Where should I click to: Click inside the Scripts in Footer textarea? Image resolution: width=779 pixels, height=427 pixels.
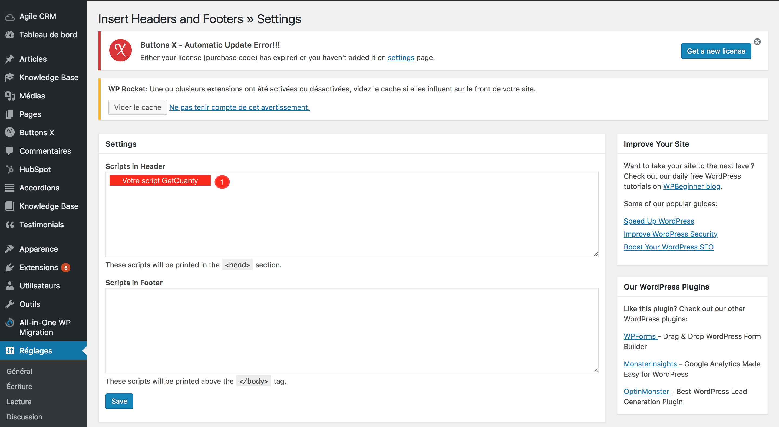(x=352, y=330)
